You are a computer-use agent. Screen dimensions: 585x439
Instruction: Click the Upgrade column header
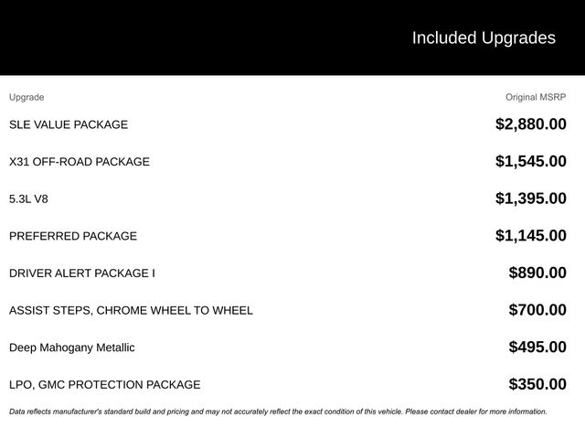click(27, 98)
